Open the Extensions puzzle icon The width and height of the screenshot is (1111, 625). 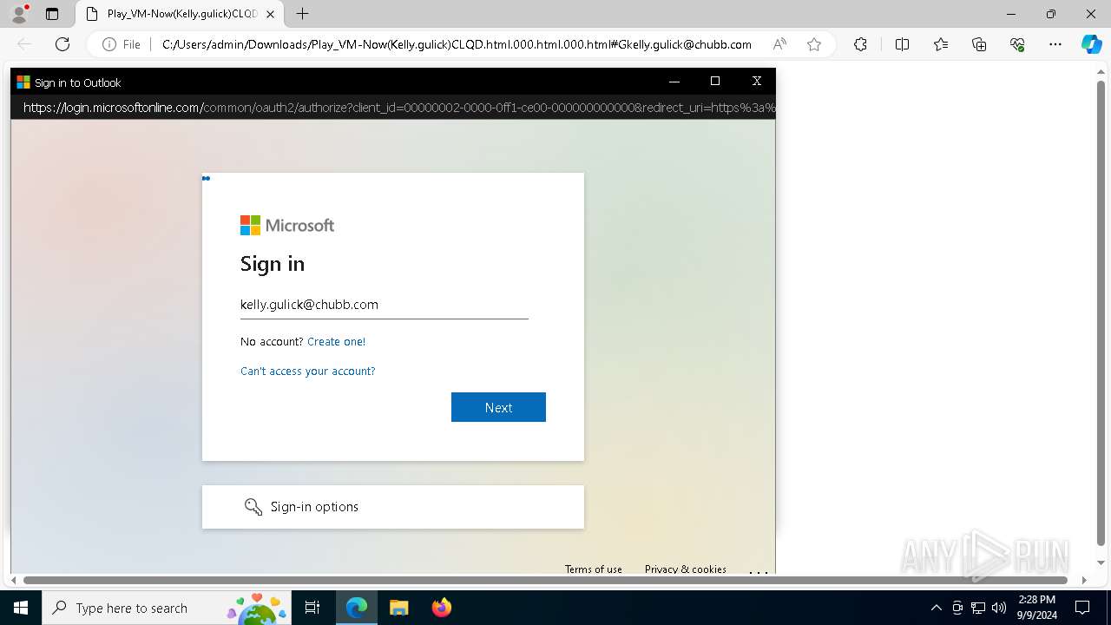point(860,44)
